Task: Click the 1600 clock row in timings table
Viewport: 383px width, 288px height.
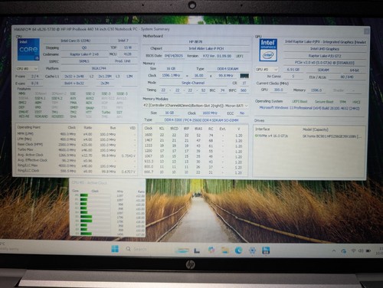Action: (195, 136)
